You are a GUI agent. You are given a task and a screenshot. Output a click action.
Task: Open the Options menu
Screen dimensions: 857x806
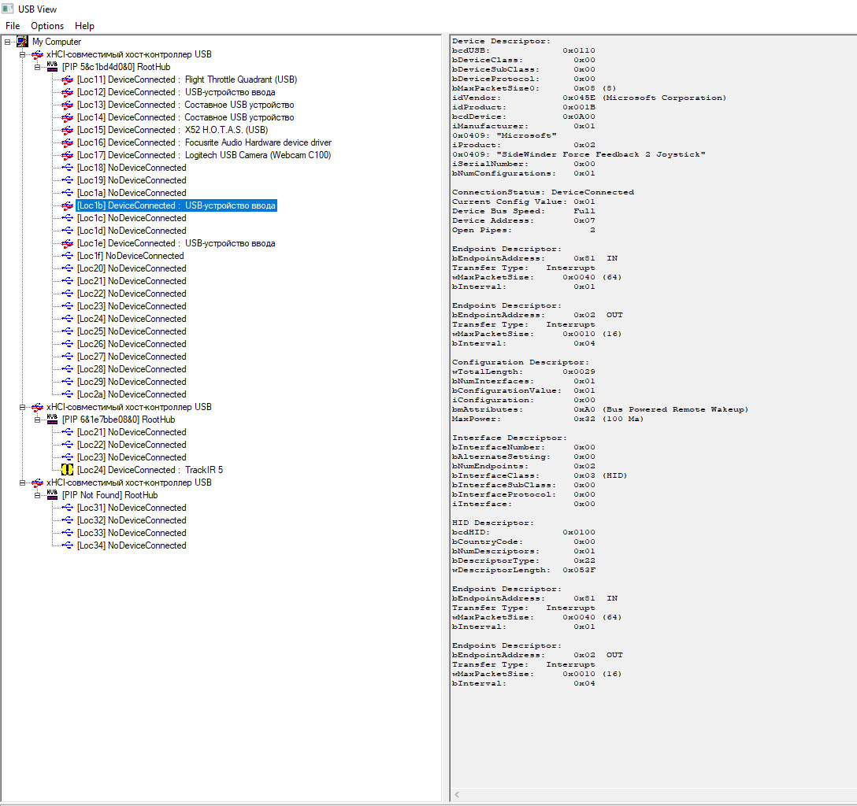(x=47, y=26)
